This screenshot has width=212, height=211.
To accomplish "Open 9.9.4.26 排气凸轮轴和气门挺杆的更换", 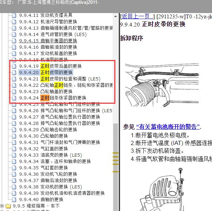I will tap(65, 110).
